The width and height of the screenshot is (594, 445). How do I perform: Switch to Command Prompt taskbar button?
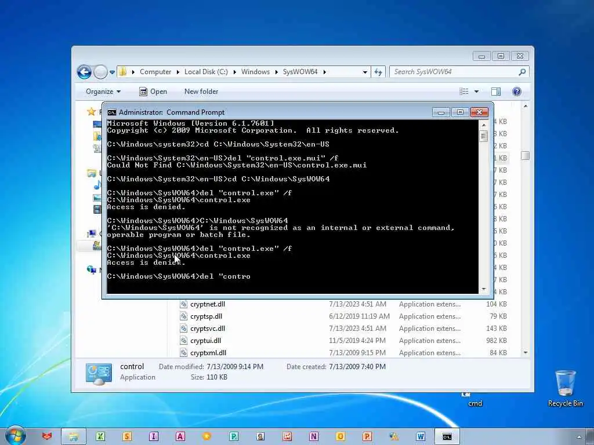pyautogui.click(x=447, y=437)
